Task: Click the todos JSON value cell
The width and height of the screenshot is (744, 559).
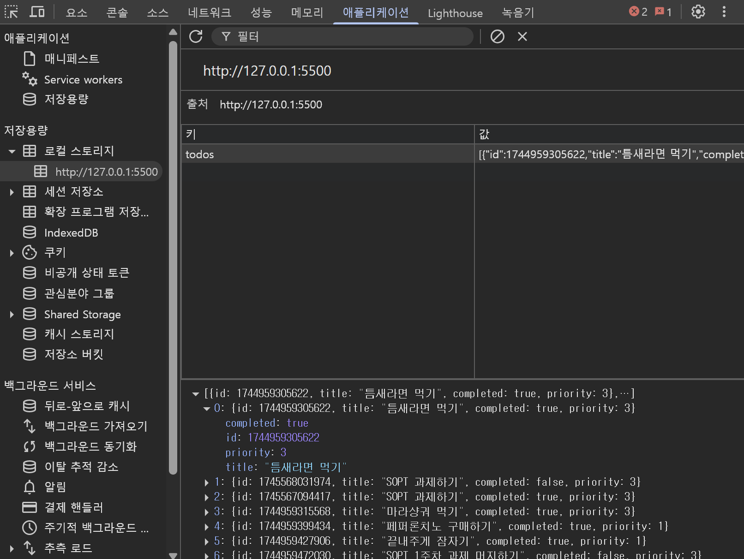Action: 609,154
